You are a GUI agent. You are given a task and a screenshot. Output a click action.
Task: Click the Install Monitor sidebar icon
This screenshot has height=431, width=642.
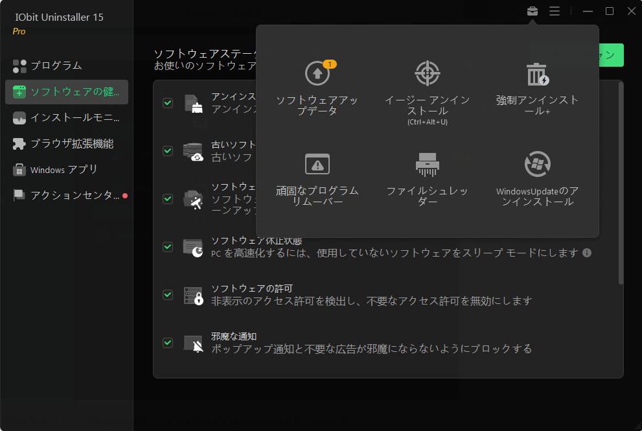point(19,118)
